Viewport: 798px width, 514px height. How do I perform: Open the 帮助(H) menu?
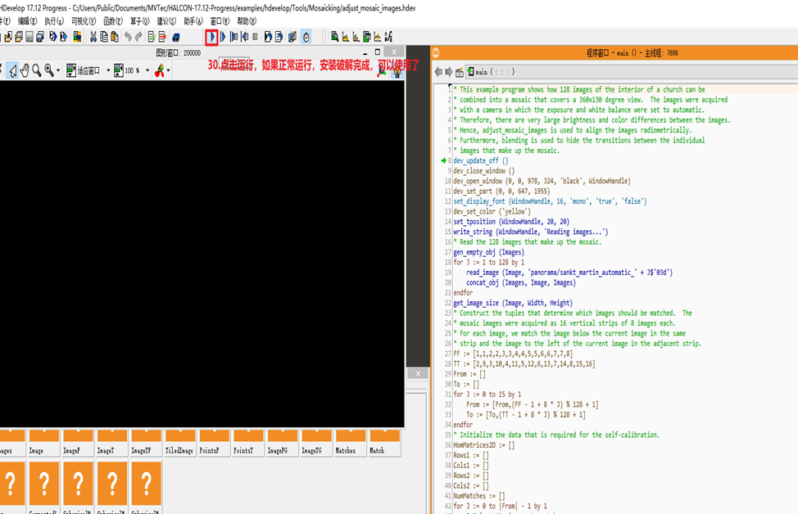coord(247,20)
